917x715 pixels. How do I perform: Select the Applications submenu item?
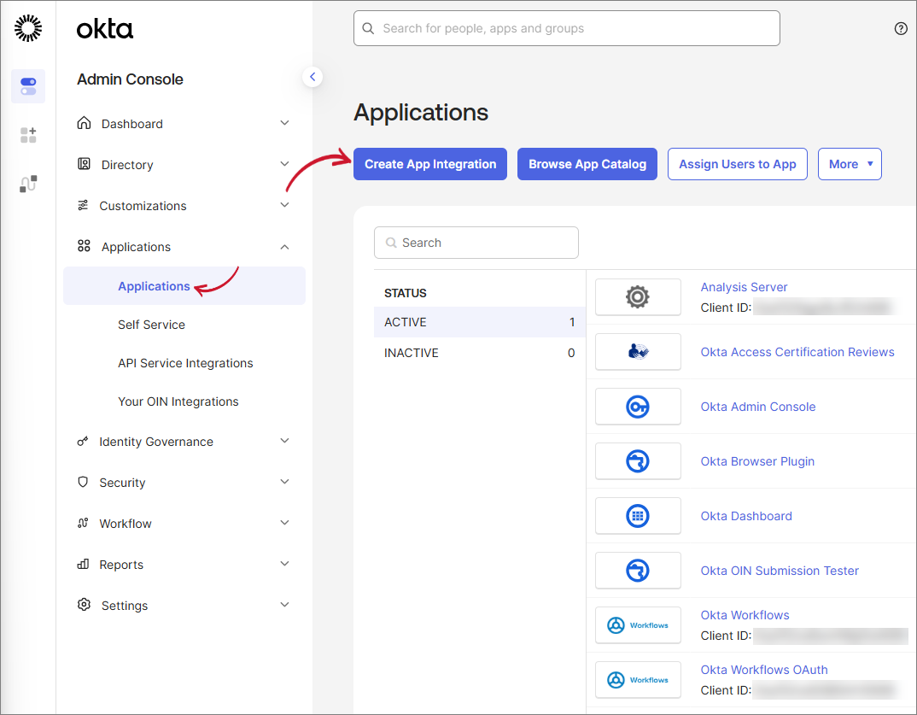[184, 286]
